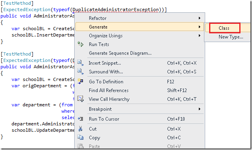Open the Refactor menu entry
Image resolution: width=252 pixels, height=150 pixels.
click(x=140, y=18)
